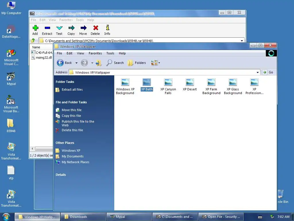Open Info in 7-Zip toolbar
This screenshot has height=221, width=294.
pos(107,30)
